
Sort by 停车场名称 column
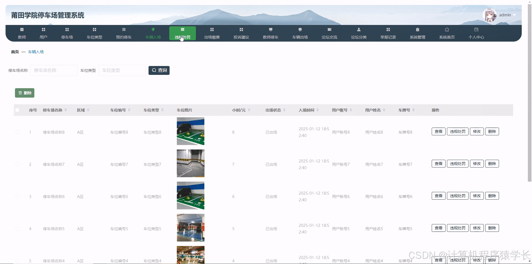pyautogui.click(x=66, y=110)
